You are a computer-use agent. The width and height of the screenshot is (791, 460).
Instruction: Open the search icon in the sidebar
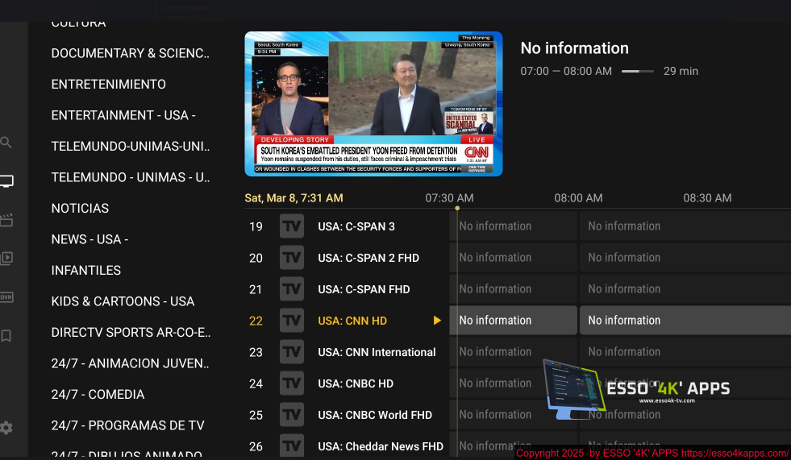pyautogui.click(x=6, y=143)
